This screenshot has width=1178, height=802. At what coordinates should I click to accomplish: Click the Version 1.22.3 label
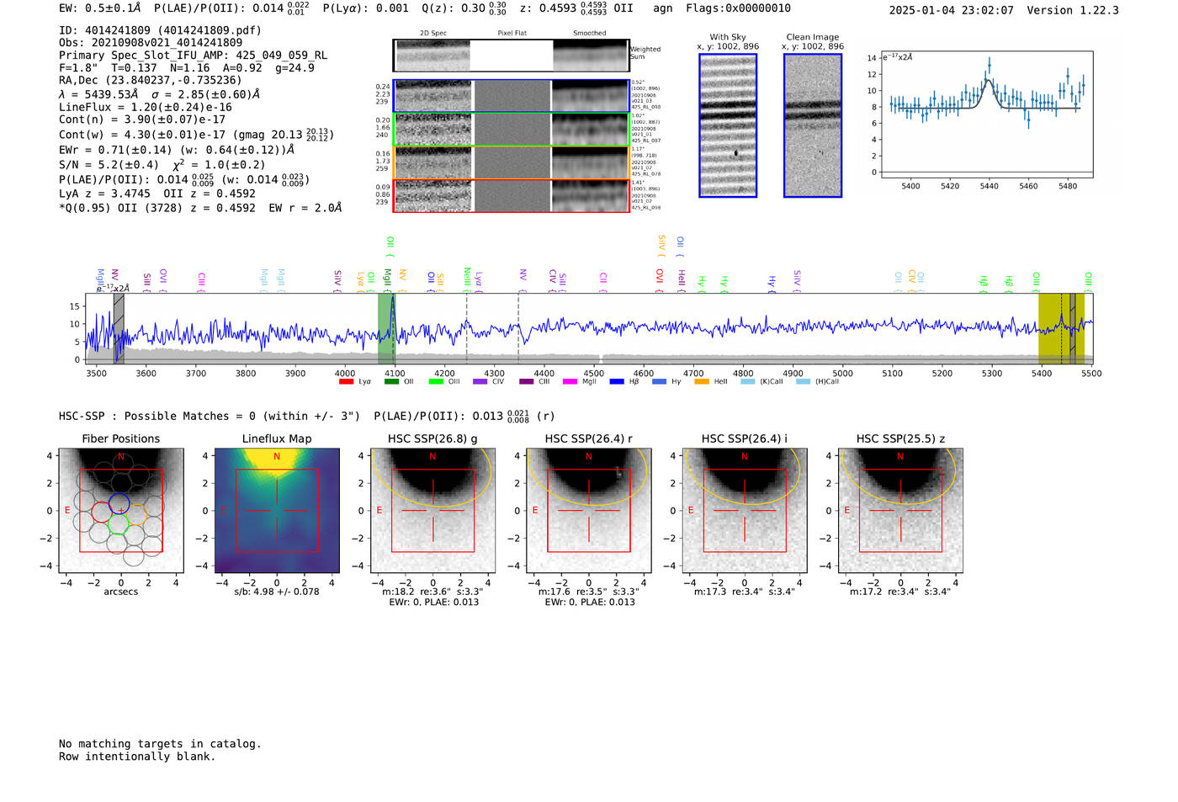[1073, 10]
